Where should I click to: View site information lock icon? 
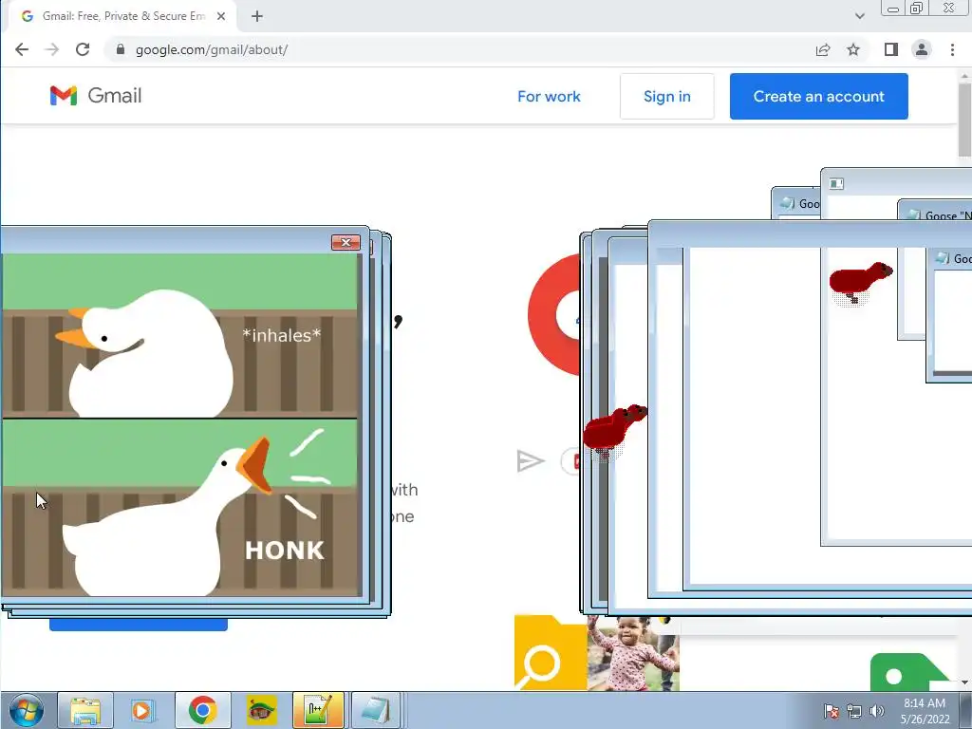pyautogui.click(x=121, y=49)
